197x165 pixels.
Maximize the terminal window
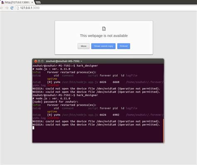click(x=42, y=61)
